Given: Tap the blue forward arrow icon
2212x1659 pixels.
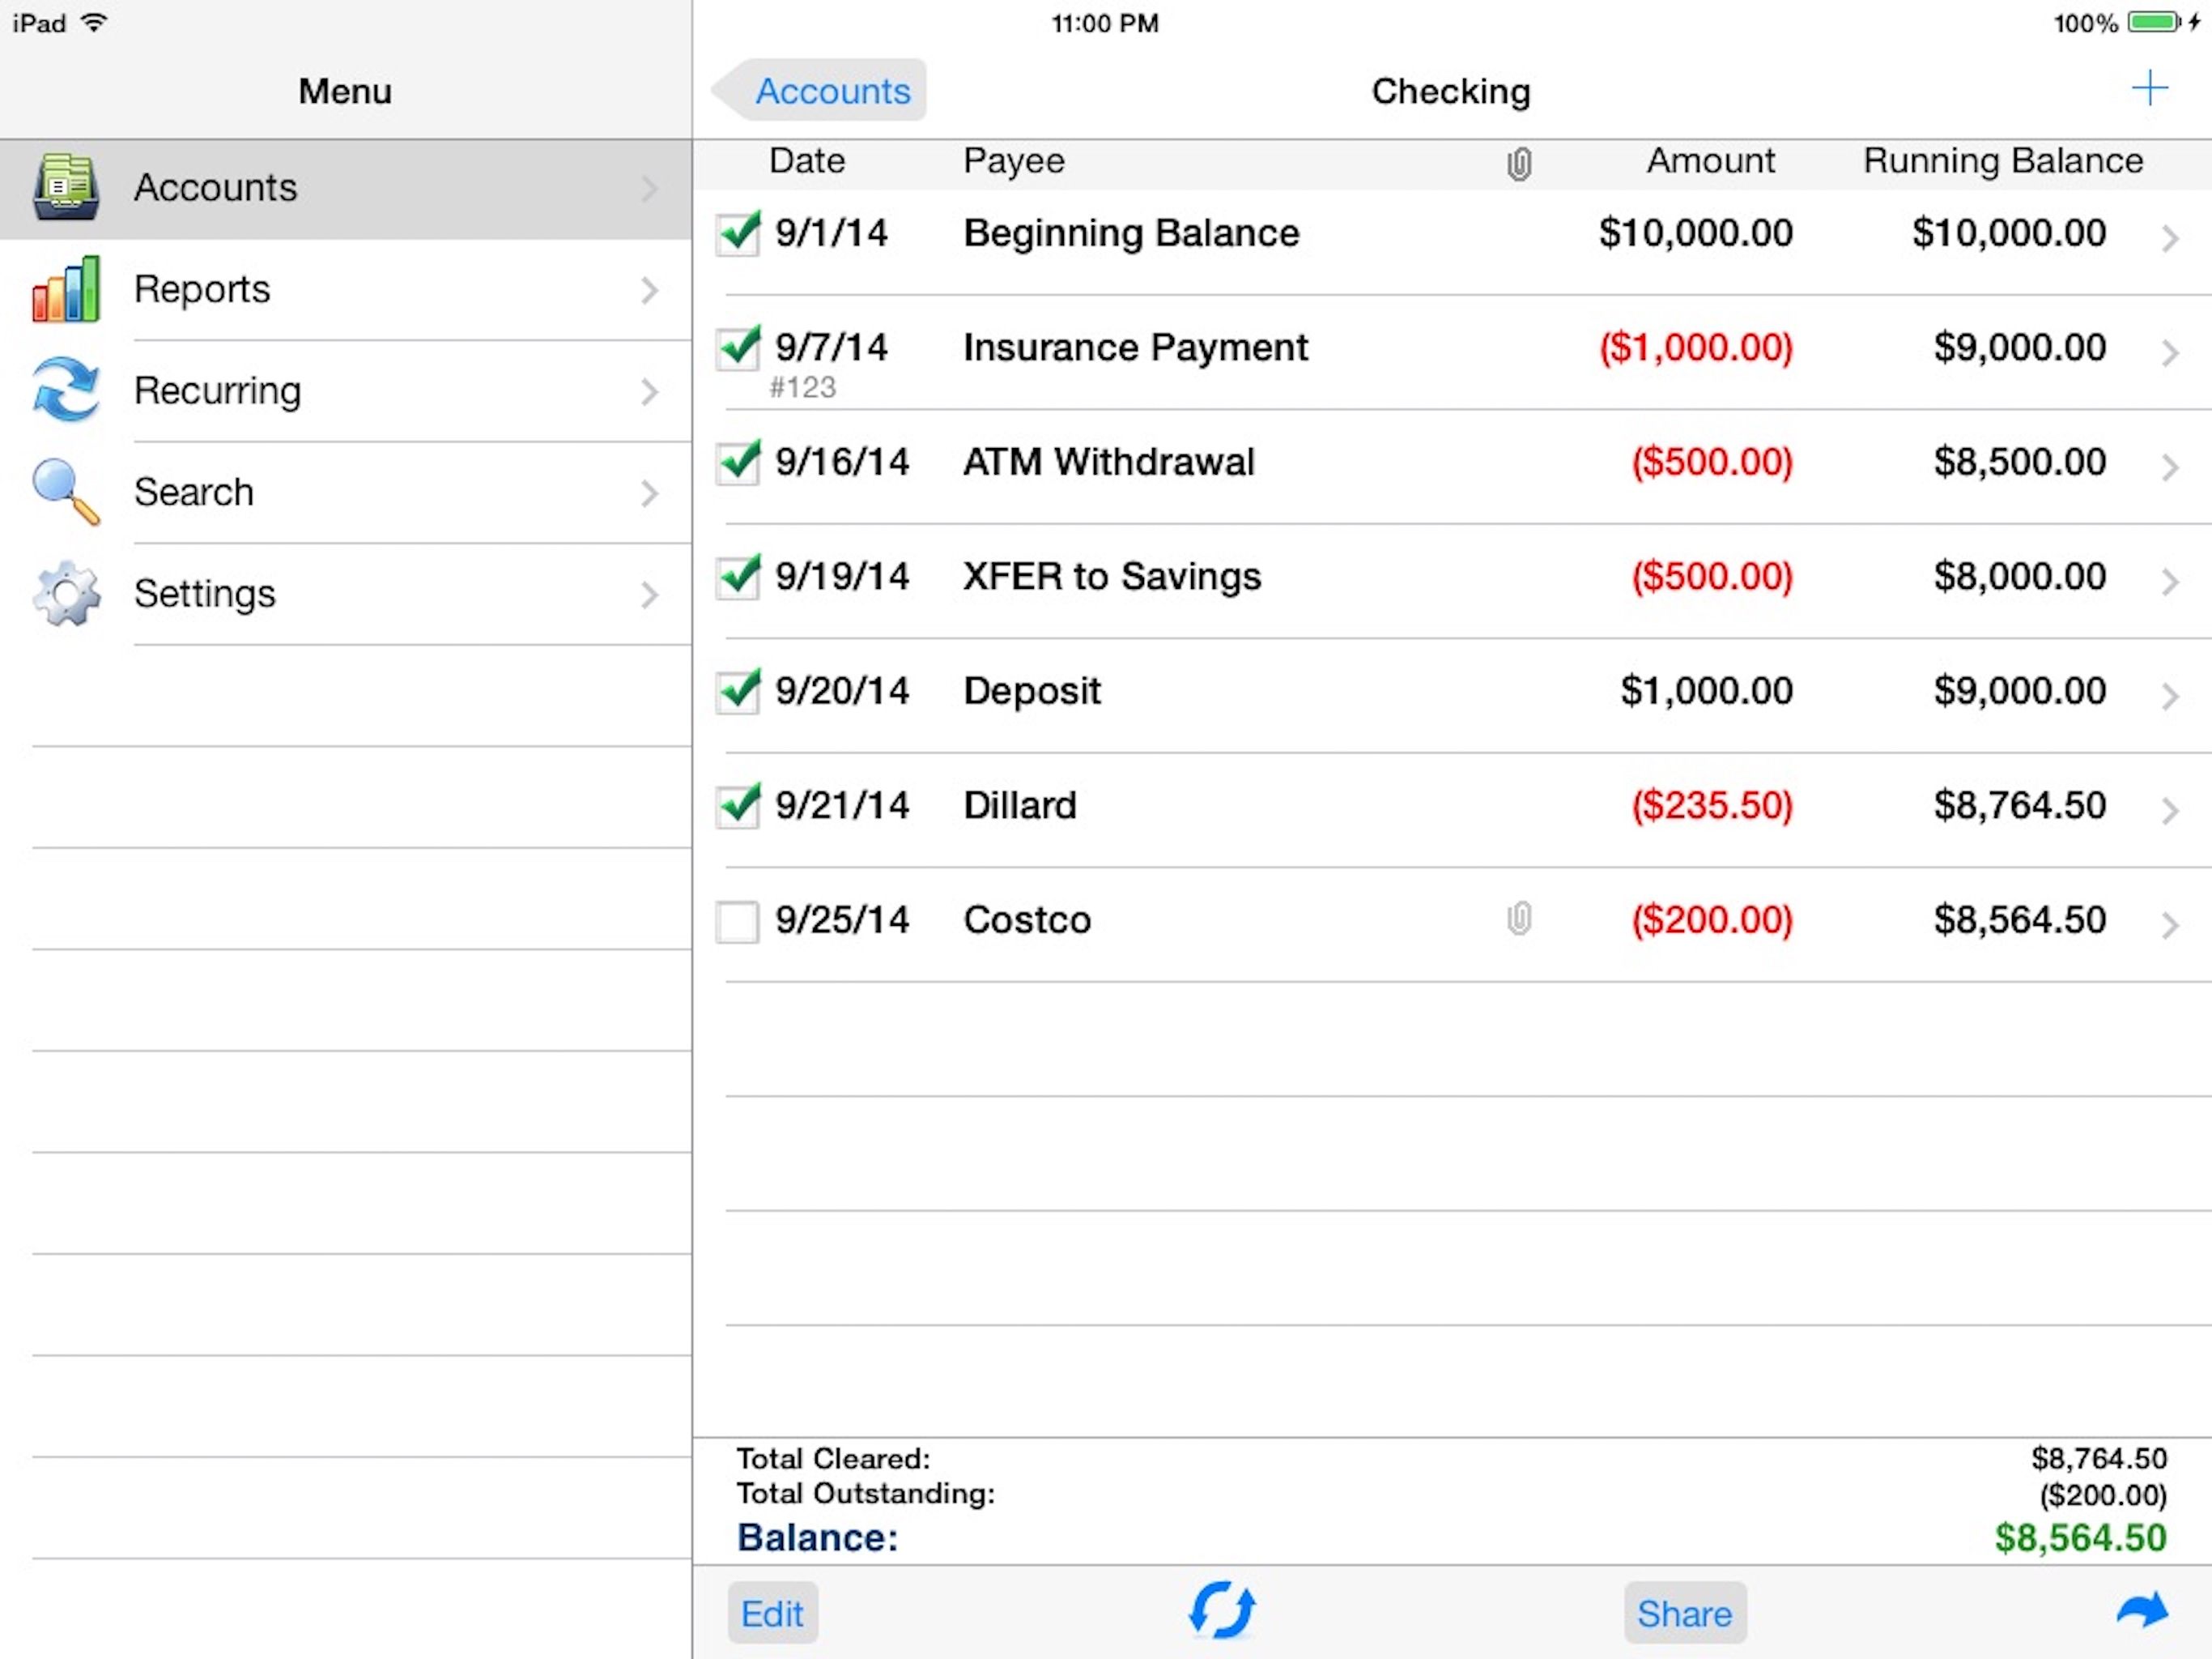Looking at the screenshot, I should click(2141, 1610).
